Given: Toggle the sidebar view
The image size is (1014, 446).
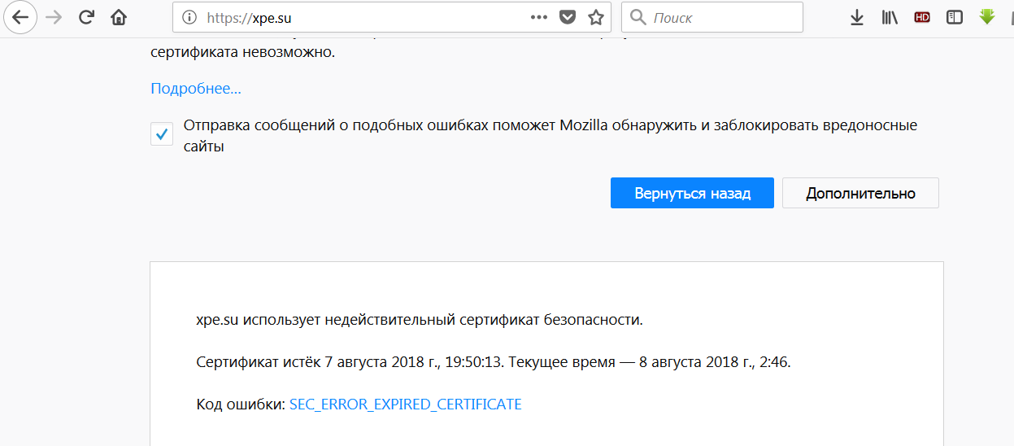Looking at the screenshot, I should pyautogui.click(x=955, y=17).
